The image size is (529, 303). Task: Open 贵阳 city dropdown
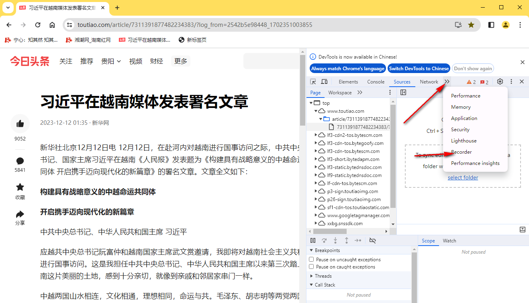point(111,61)
